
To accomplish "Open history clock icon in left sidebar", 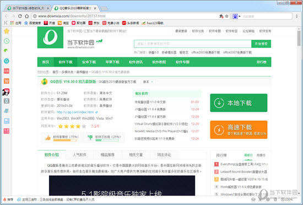I will coord(7,41).
